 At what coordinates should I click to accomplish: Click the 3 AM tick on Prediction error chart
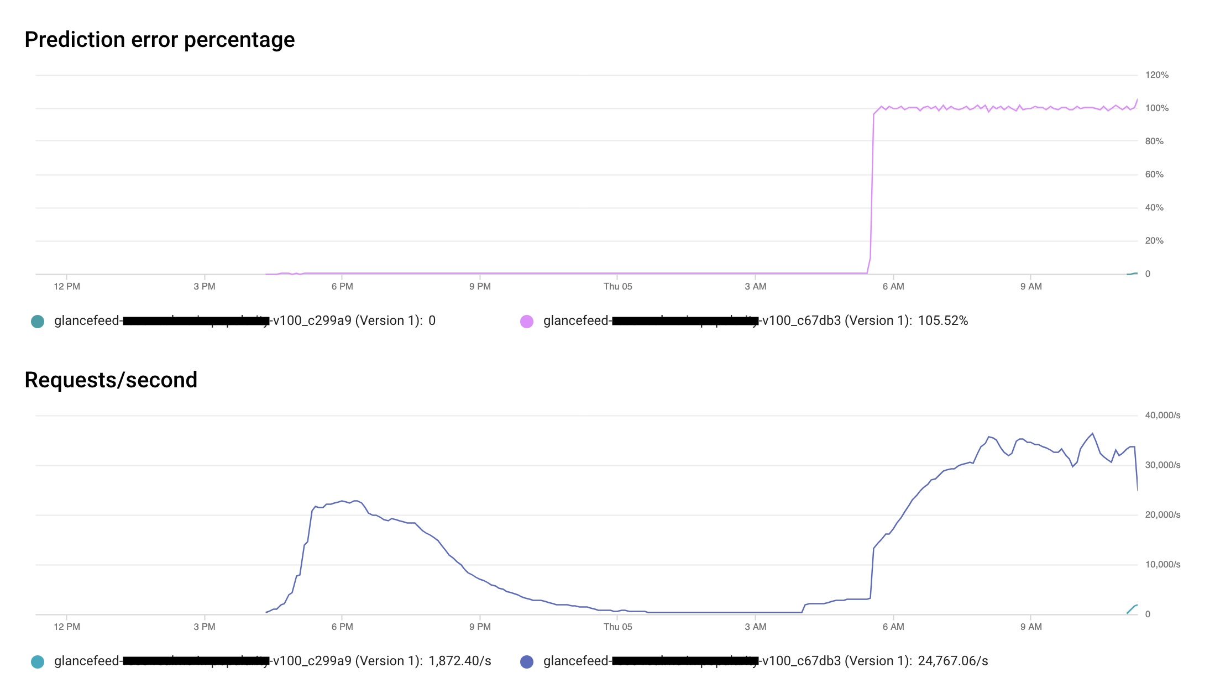pos(756,287)
